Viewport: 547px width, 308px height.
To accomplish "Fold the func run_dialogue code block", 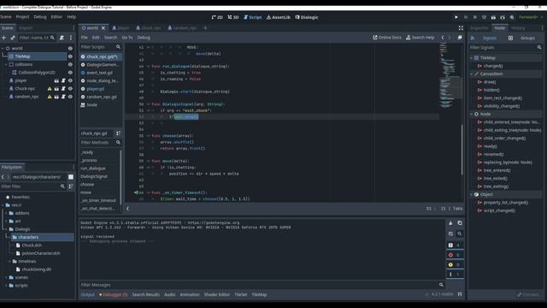I will coord(148,67).
